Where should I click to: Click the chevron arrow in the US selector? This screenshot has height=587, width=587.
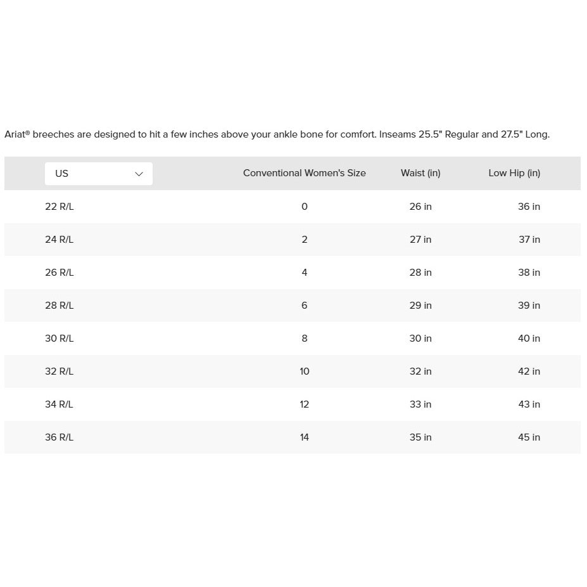click(139, 174)
